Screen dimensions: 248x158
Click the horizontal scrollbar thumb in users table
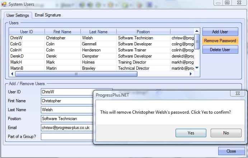pos(76,74)
